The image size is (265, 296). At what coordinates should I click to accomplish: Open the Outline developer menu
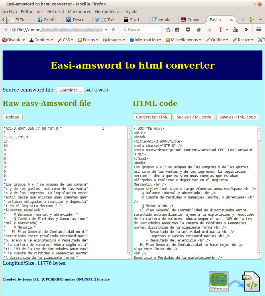tap(217, 40)
